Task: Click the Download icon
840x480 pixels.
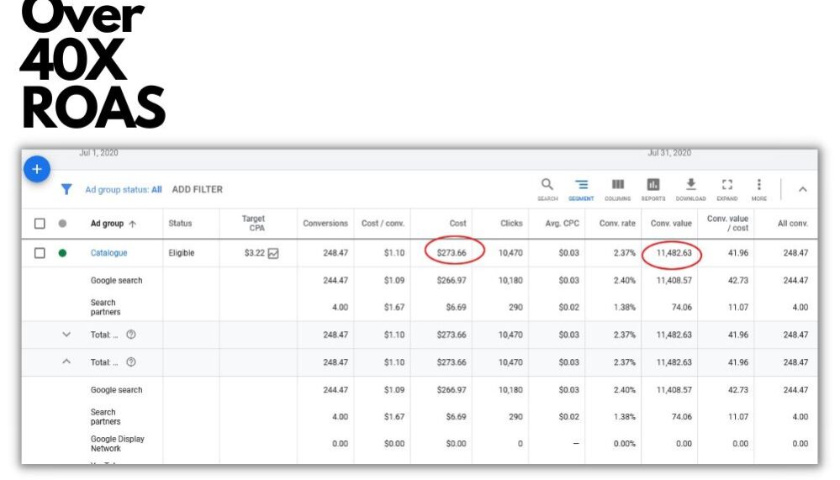Action: coord(691,186)
